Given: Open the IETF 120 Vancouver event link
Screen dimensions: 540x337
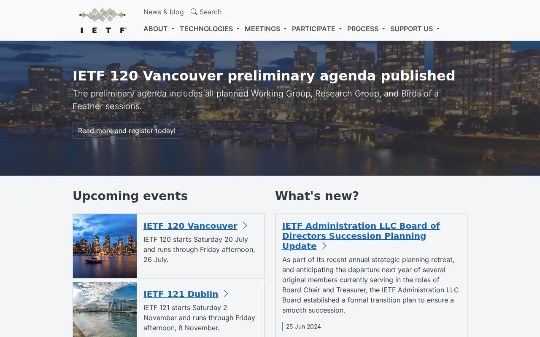Looking at the screenshot, I should click(190, 226).
